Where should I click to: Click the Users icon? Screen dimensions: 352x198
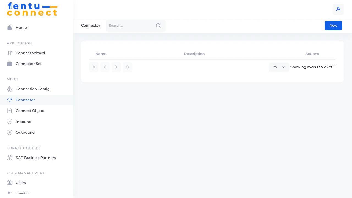pos(9,183)
